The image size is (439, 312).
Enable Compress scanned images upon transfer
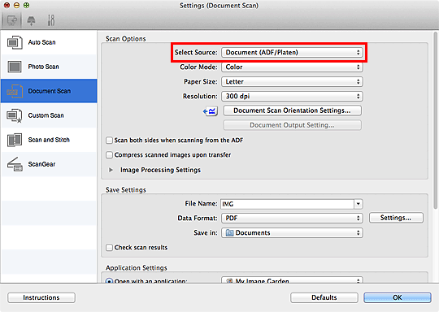point(109,154)
